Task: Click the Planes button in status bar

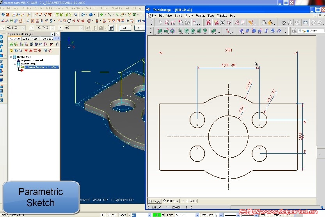Action: (122, 215)
